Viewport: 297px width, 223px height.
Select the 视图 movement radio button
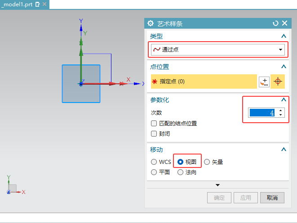point(180,162)
